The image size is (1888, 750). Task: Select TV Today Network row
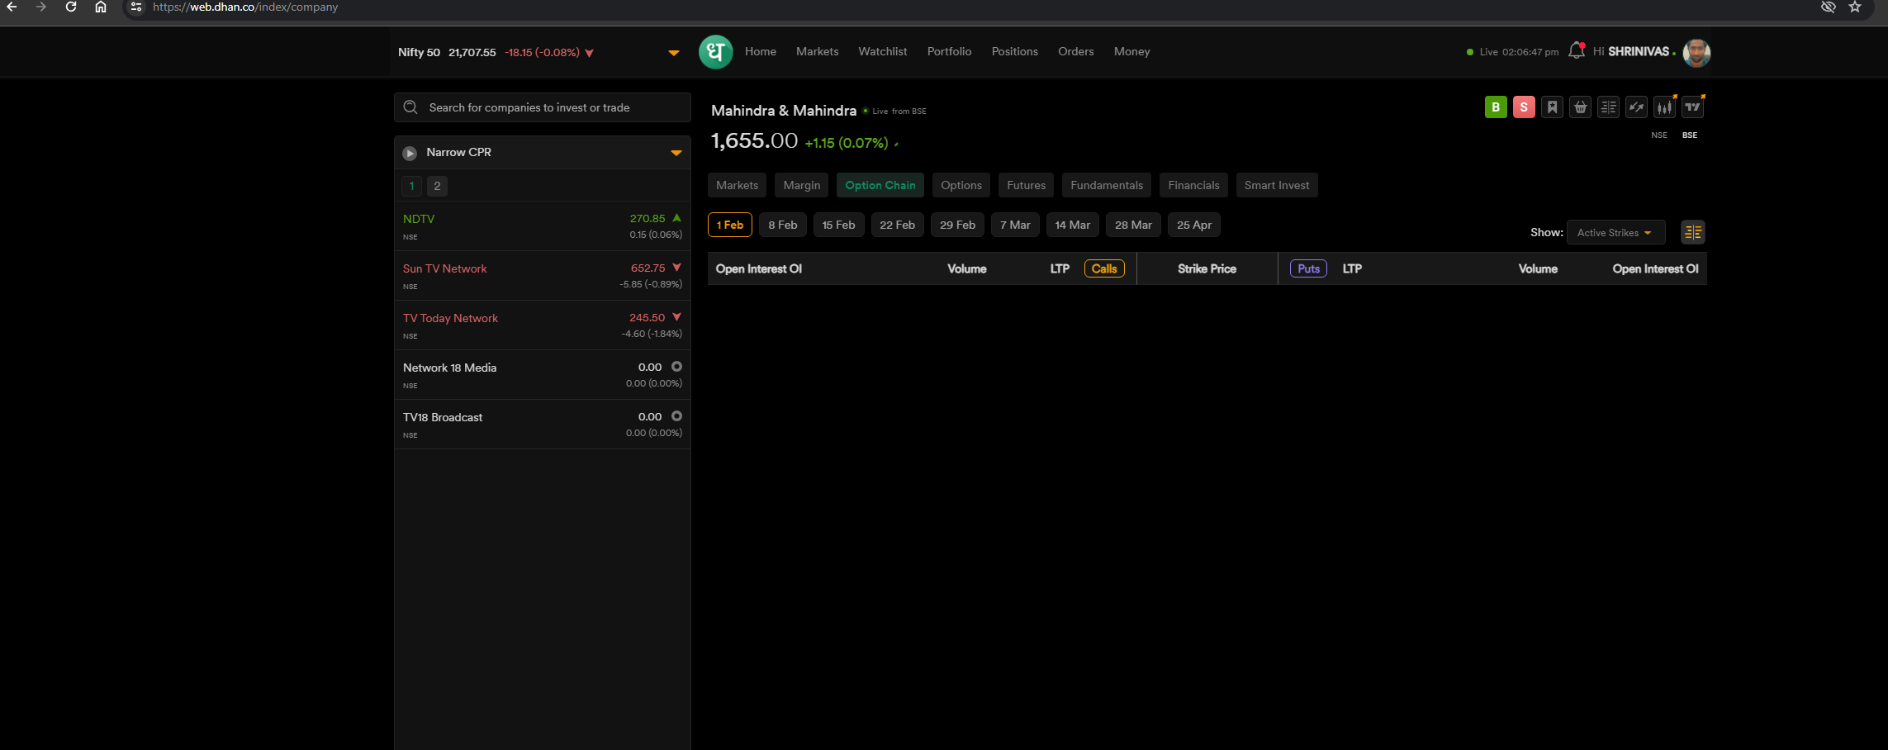coord(543,325)
